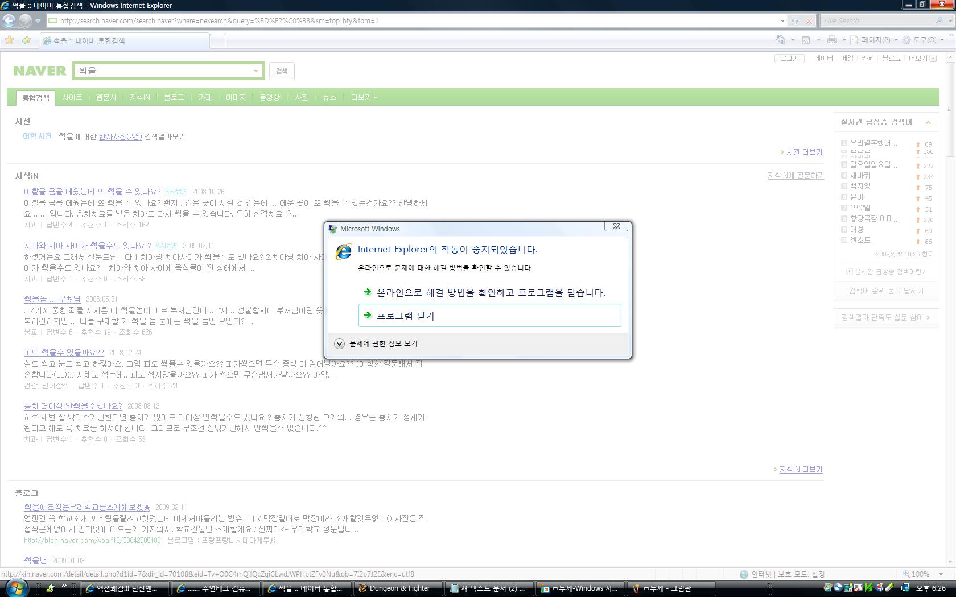Select the 뉴스 search tab
Screen dimensions: 956x597
point(329,98)
